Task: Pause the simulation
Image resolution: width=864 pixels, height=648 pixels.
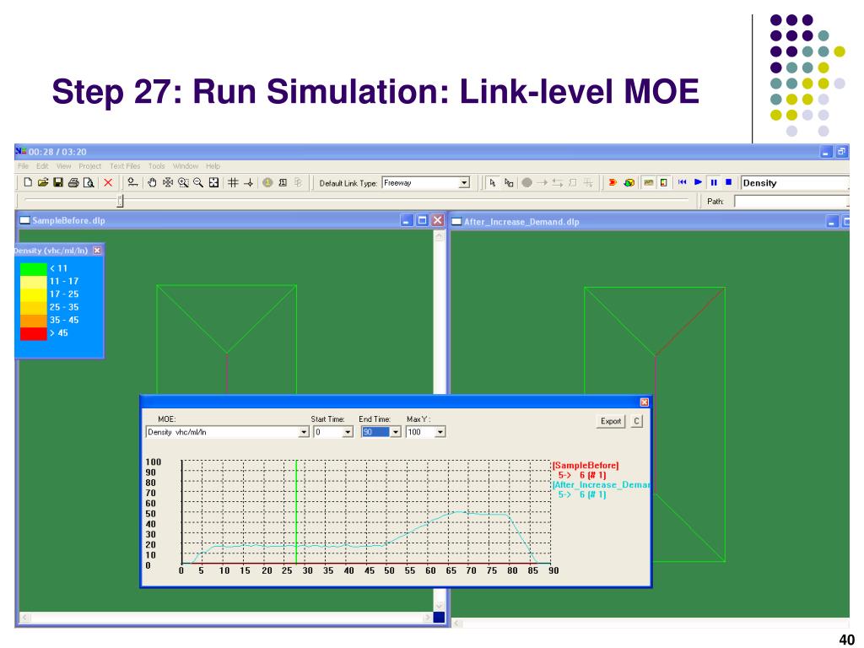Action: [x=714, y=182]
